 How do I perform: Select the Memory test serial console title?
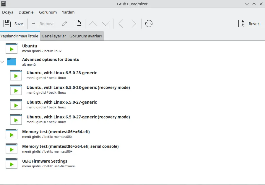(x=71, y=146)
